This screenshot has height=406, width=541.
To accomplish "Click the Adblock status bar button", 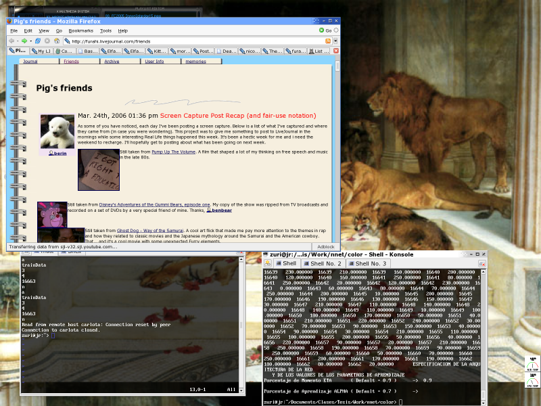I will (327, 247).
